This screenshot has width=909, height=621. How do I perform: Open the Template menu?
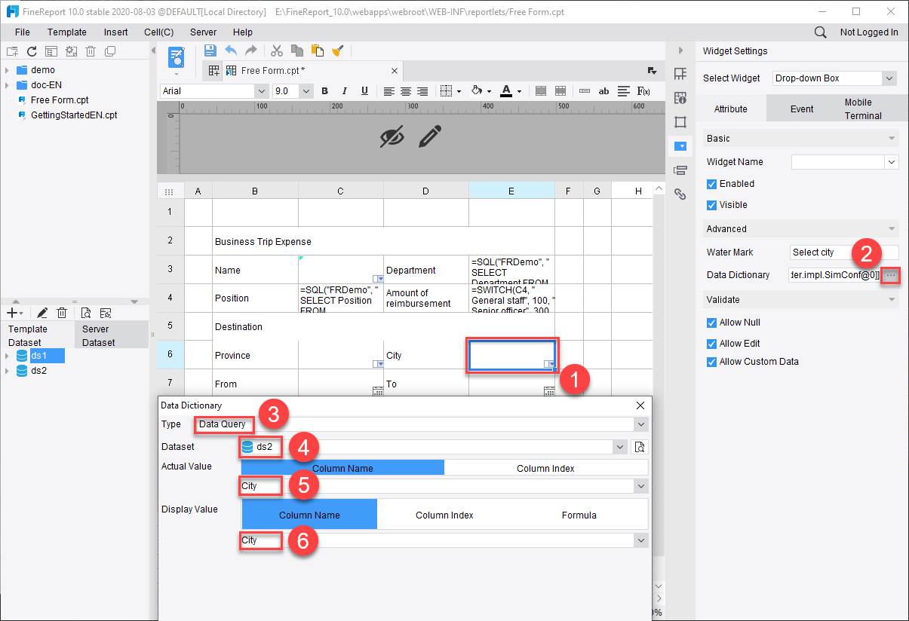(67, 32)
